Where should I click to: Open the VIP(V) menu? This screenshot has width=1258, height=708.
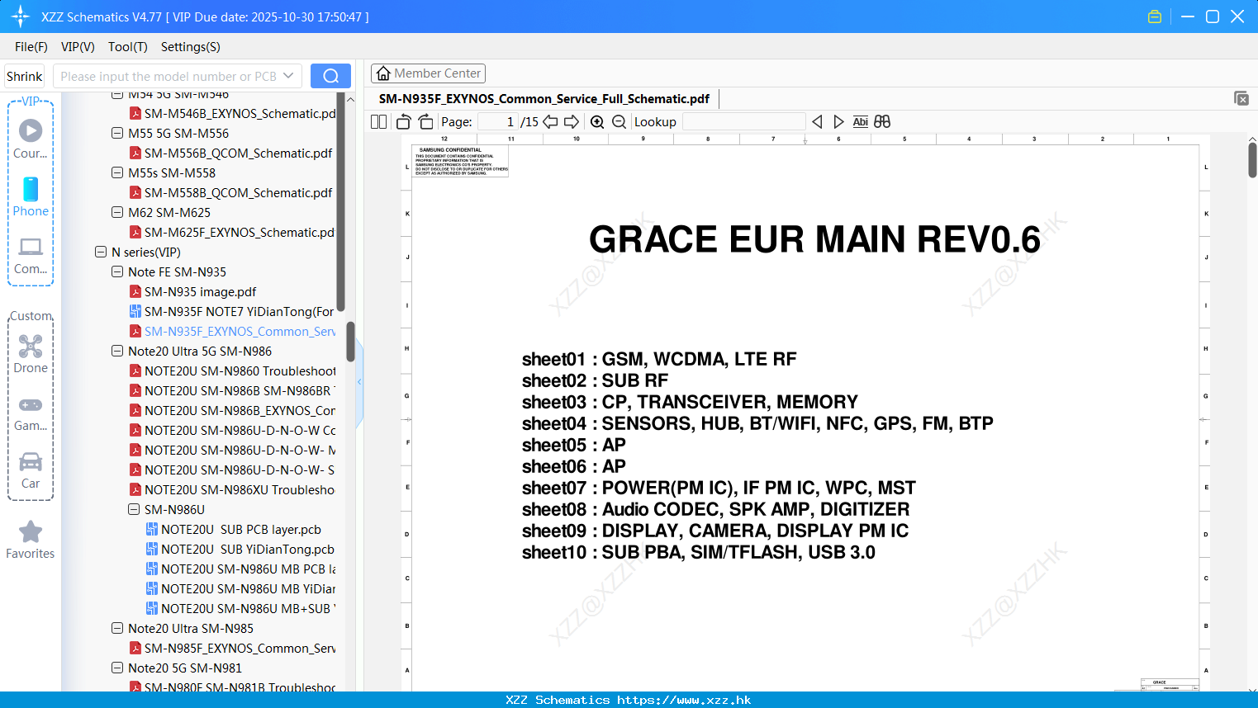click(78, 47)
